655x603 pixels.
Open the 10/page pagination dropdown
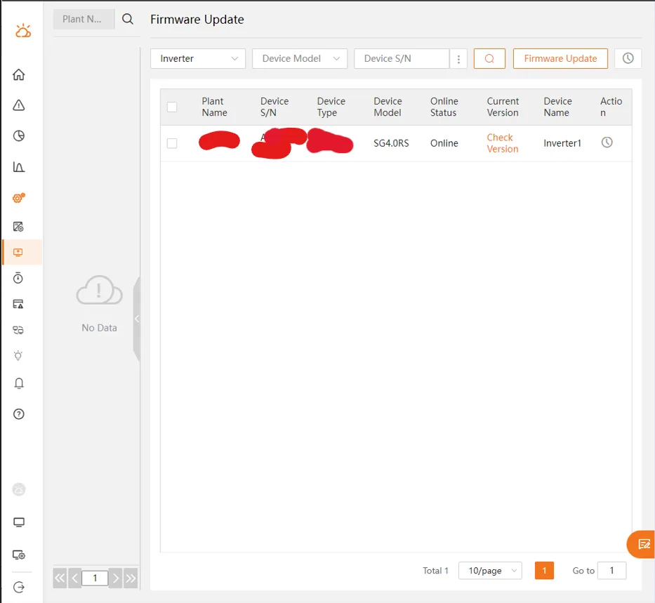pos(489,571)
